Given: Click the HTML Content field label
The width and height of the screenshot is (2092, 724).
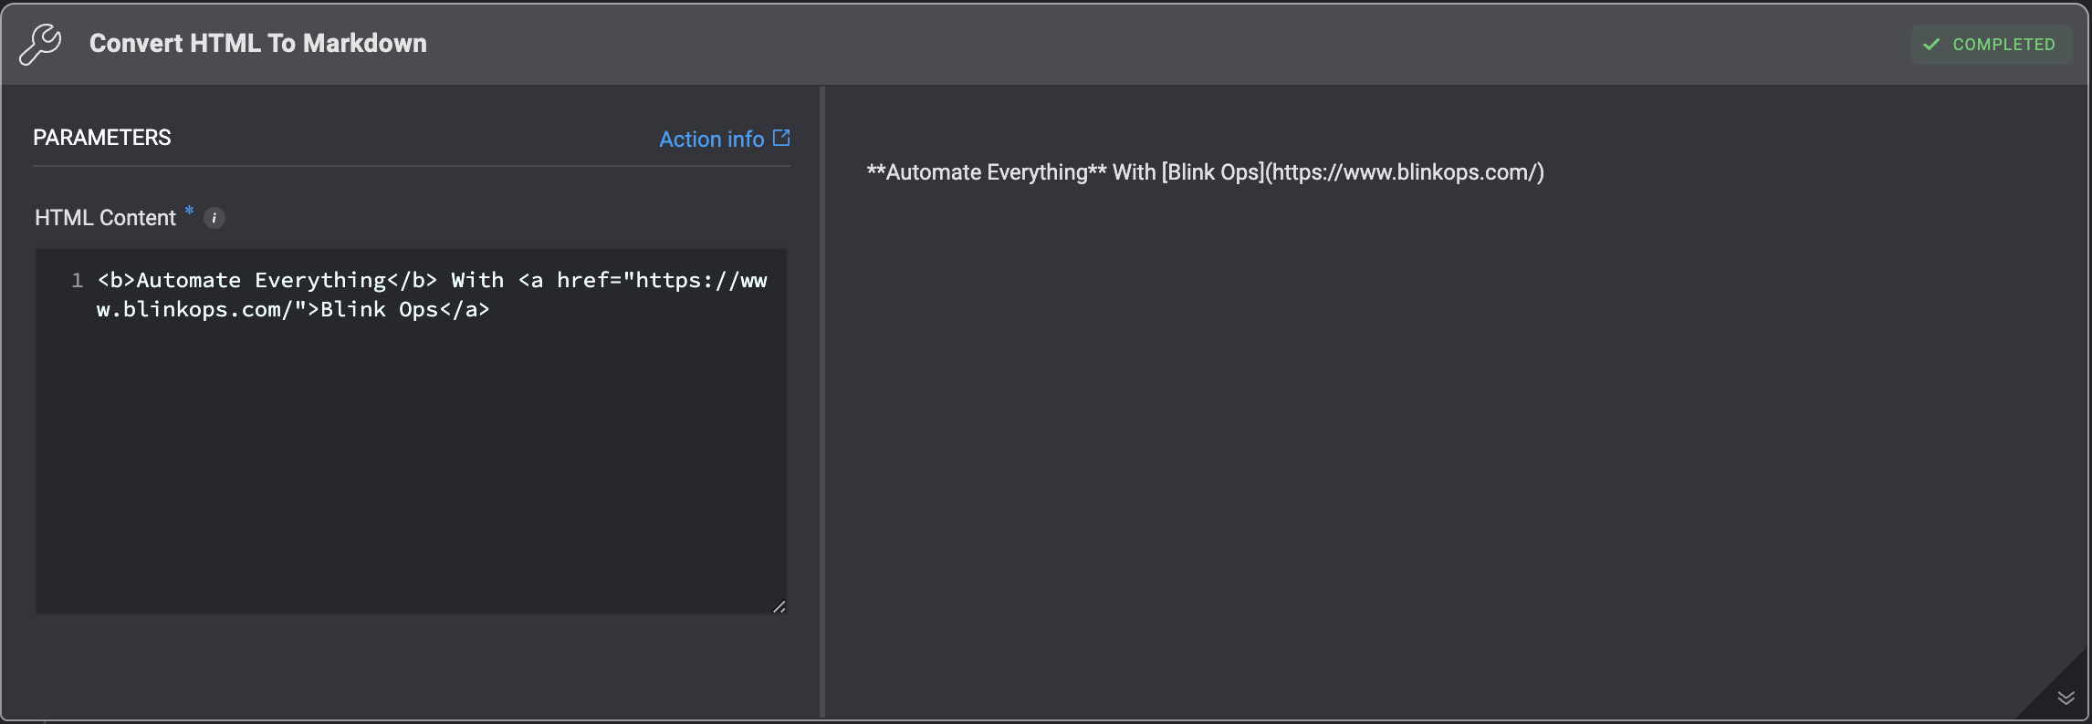Looking at the screenshot, I should (x=105, y=218).
